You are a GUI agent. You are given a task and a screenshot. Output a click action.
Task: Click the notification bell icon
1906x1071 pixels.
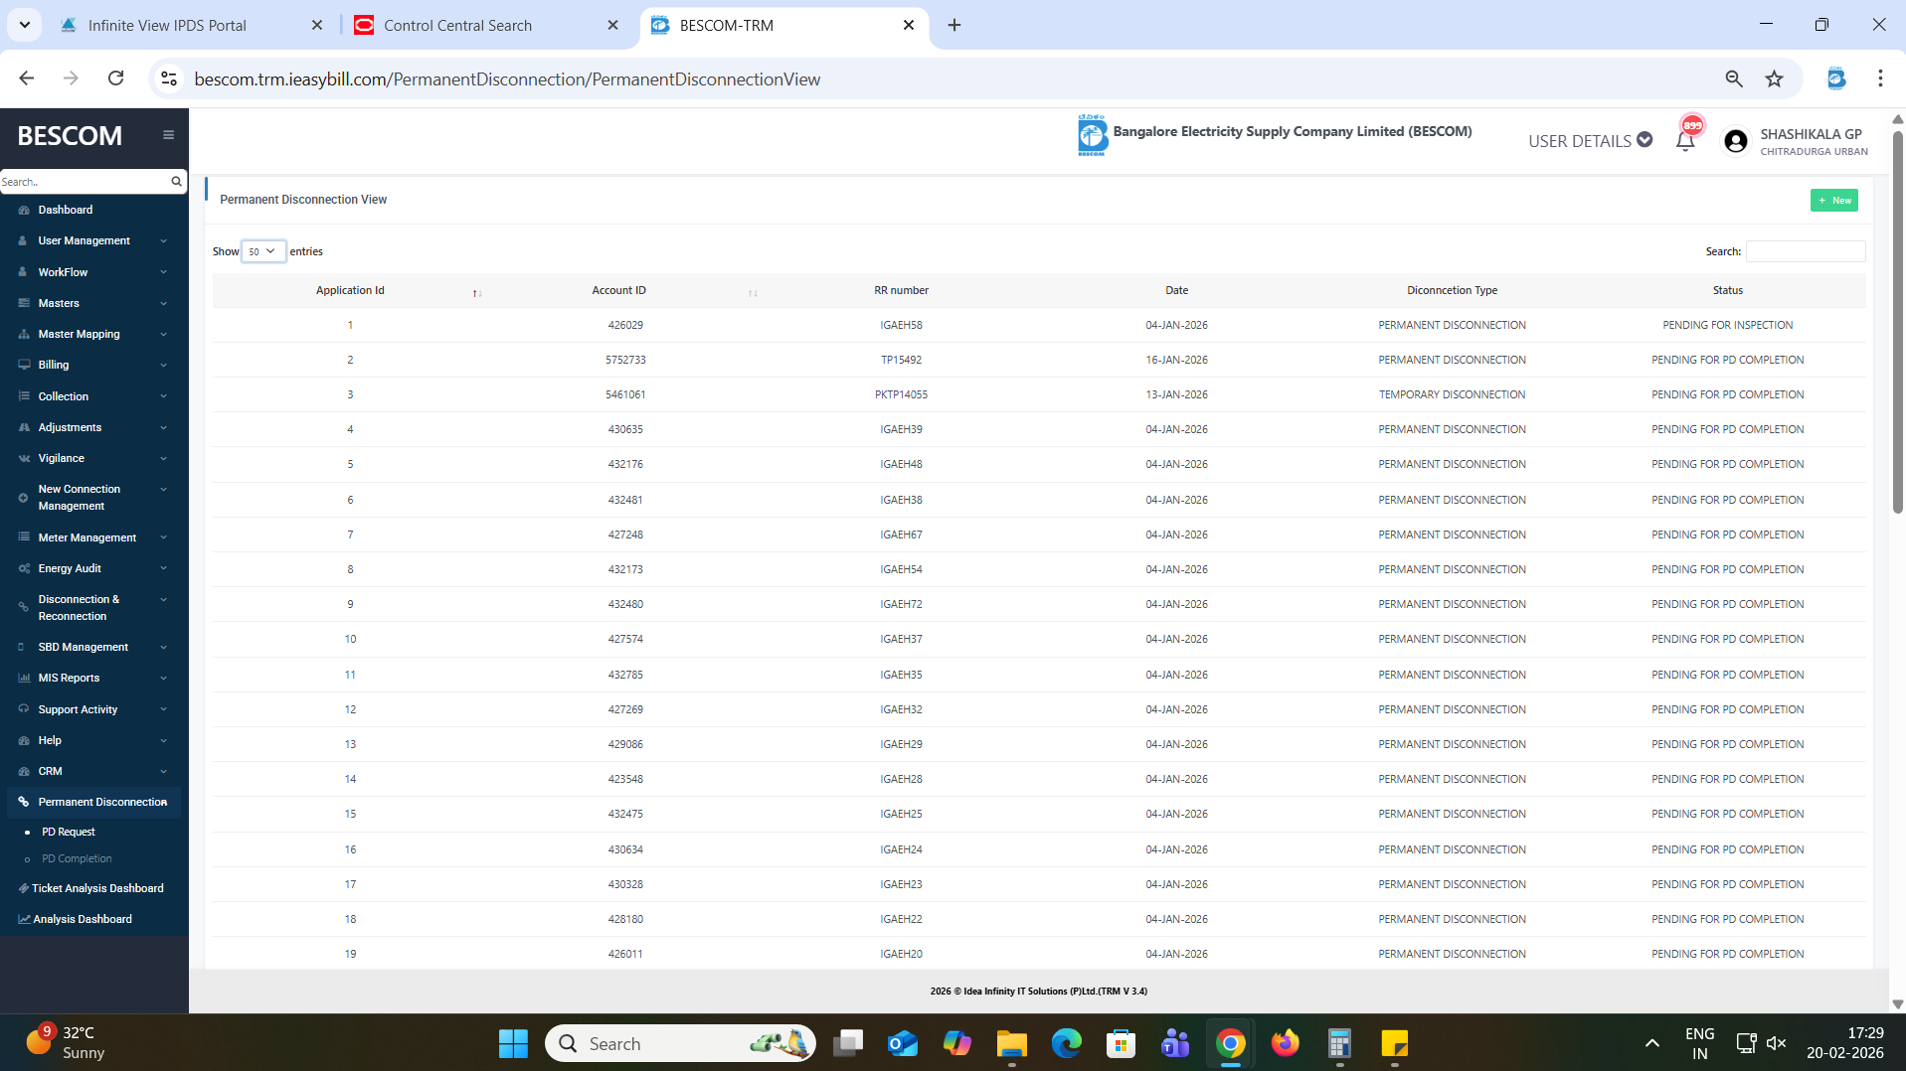coord(1685,141)
